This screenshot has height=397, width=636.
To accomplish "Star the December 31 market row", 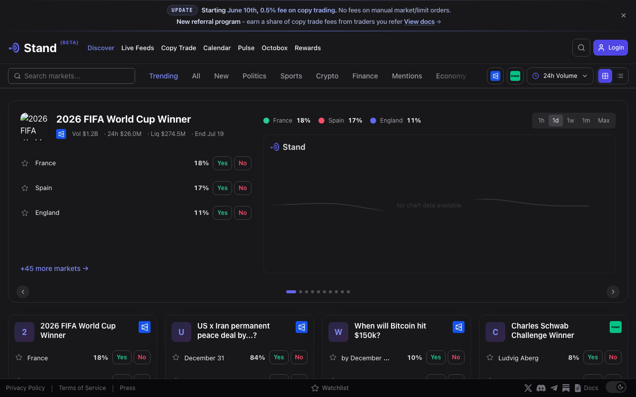I will [x=176, y=357].
